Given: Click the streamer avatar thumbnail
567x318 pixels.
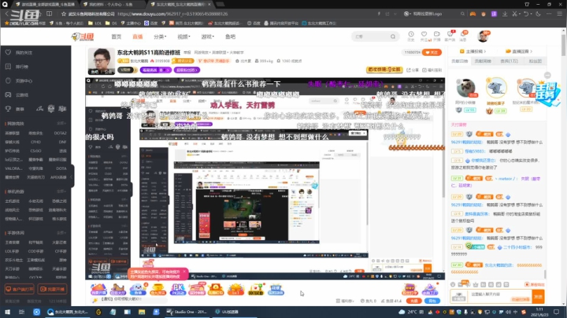Looking at the screenshot, I should [102, 61].
